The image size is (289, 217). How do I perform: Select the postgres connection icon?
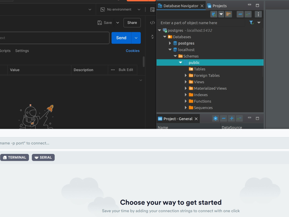coord(165,30)
